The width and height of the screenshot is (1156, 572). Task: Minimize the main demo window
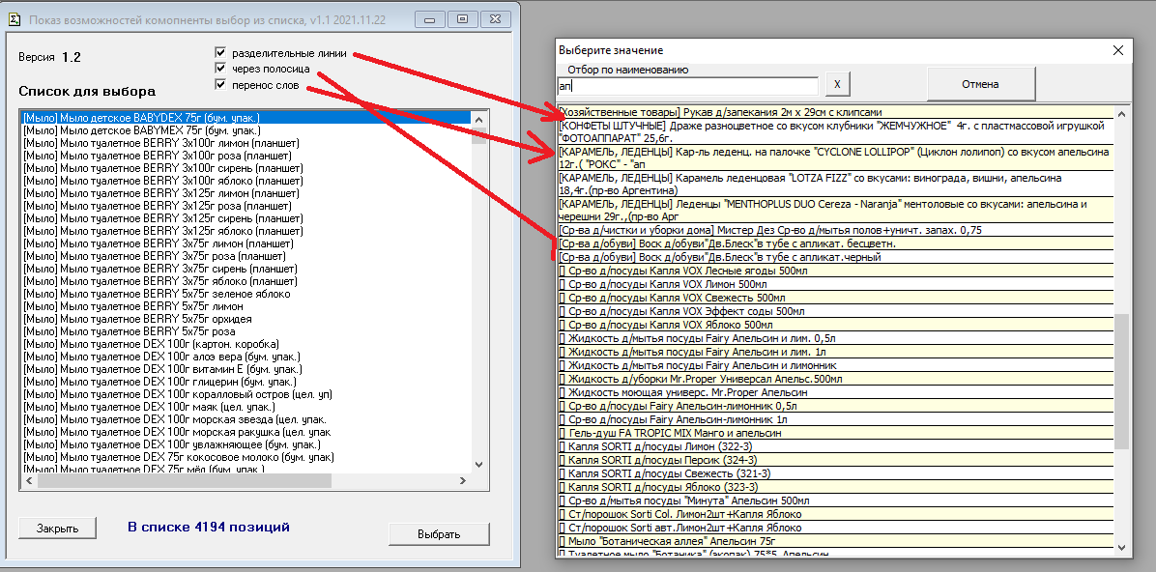point(430,19)
